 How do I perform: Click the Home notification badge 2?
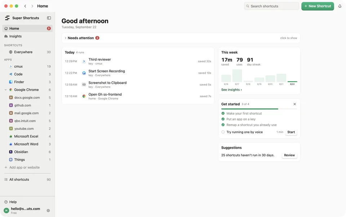tap(49, 28)
